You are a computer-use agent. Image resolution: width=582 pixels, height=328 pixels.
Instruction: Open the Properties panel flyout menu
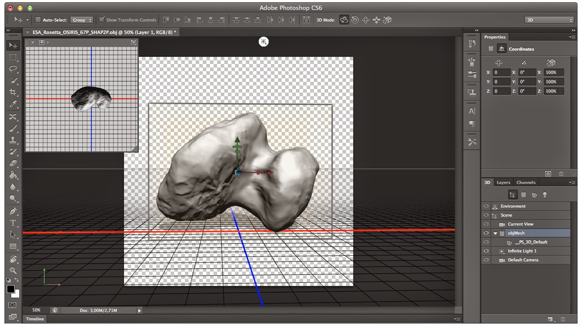(572, 37)
